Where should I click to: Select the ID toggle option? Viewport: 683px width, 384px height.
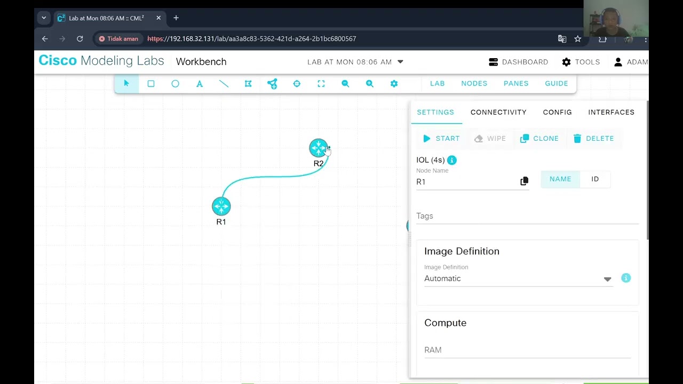[x=595, y=179]
